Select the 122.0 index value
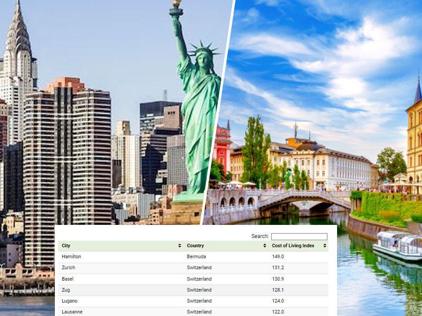 [x=278, y=312]
